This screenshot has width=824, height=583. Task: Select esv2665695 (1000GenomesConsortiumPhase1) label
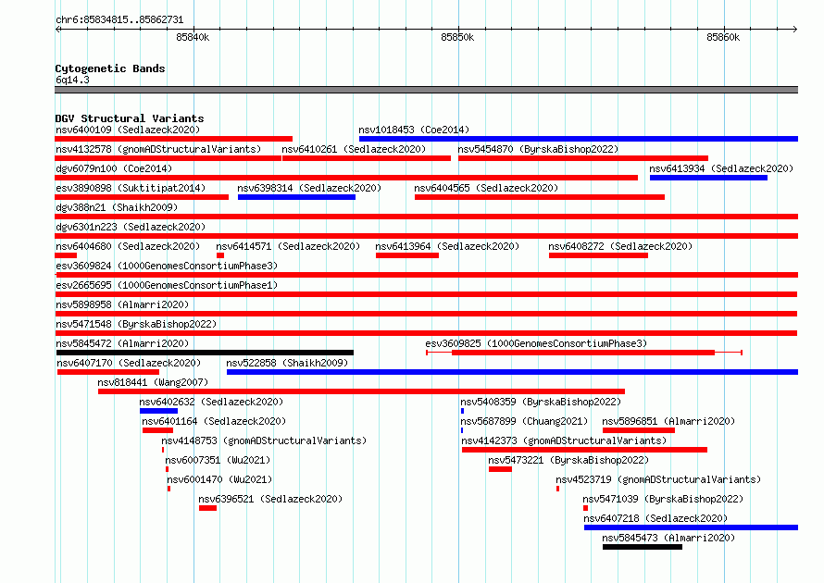tap(167, 285)
